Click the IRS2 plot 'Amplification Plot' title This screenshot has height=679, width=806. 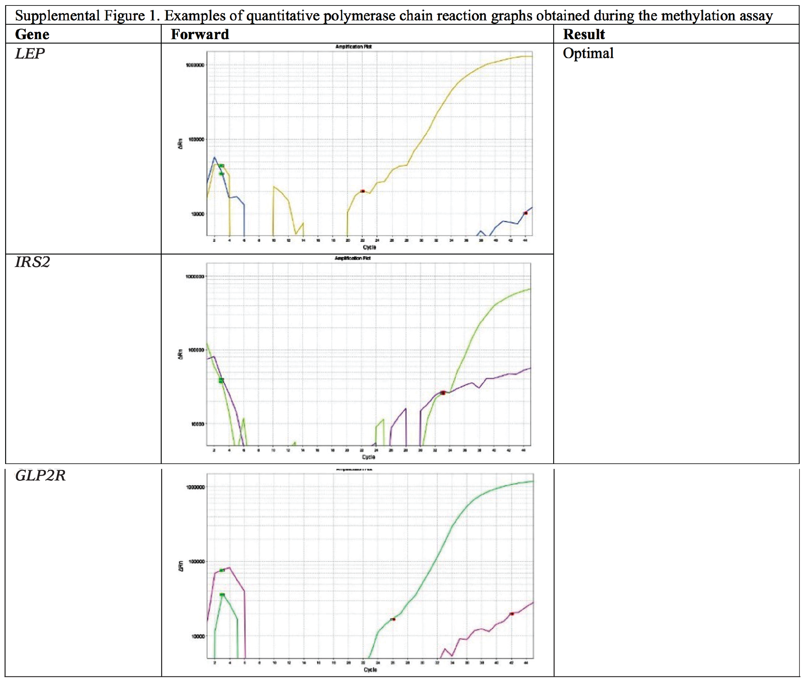pos(353,258)
